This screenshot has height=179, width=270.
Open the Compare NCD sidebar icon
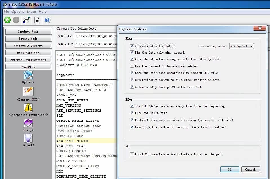coord(28,92)
